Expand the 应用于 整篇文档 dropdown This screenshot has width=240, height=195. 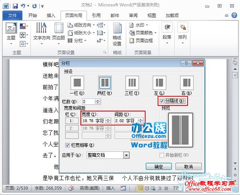[126, 155]
